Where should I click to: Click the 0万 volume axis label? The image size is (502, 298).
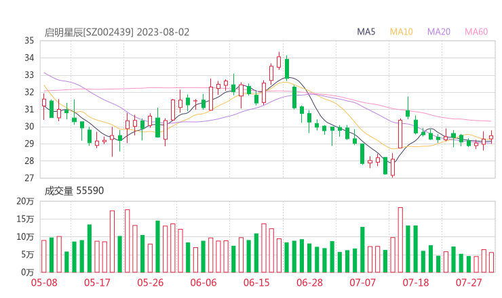click(x=28, y=272)
